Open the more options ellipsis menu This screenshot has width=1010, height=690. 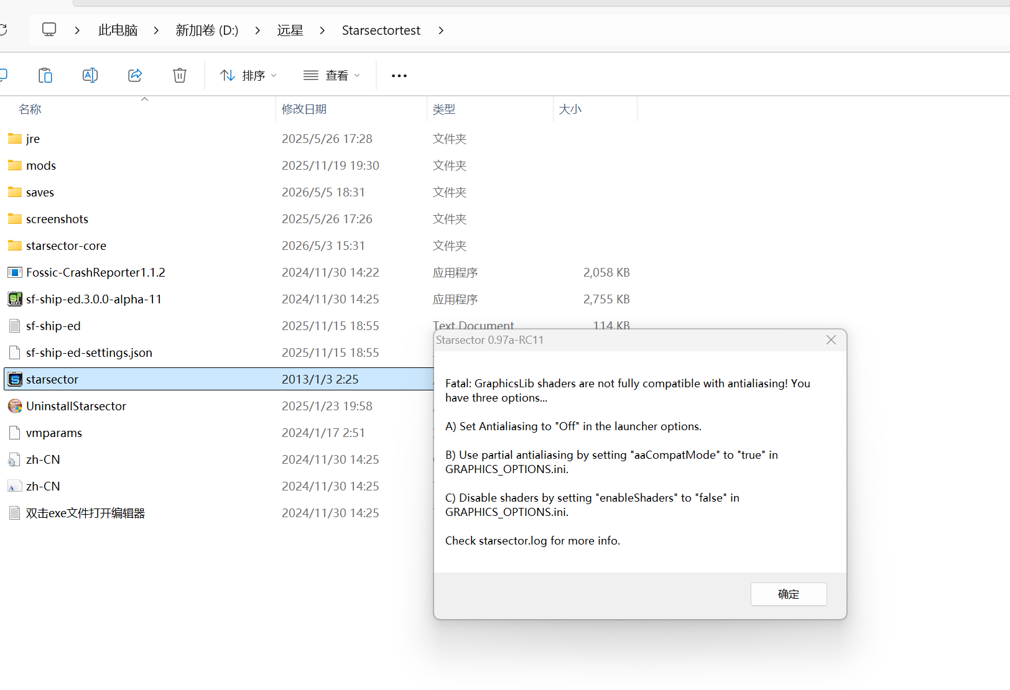click(x=399, y=76)
